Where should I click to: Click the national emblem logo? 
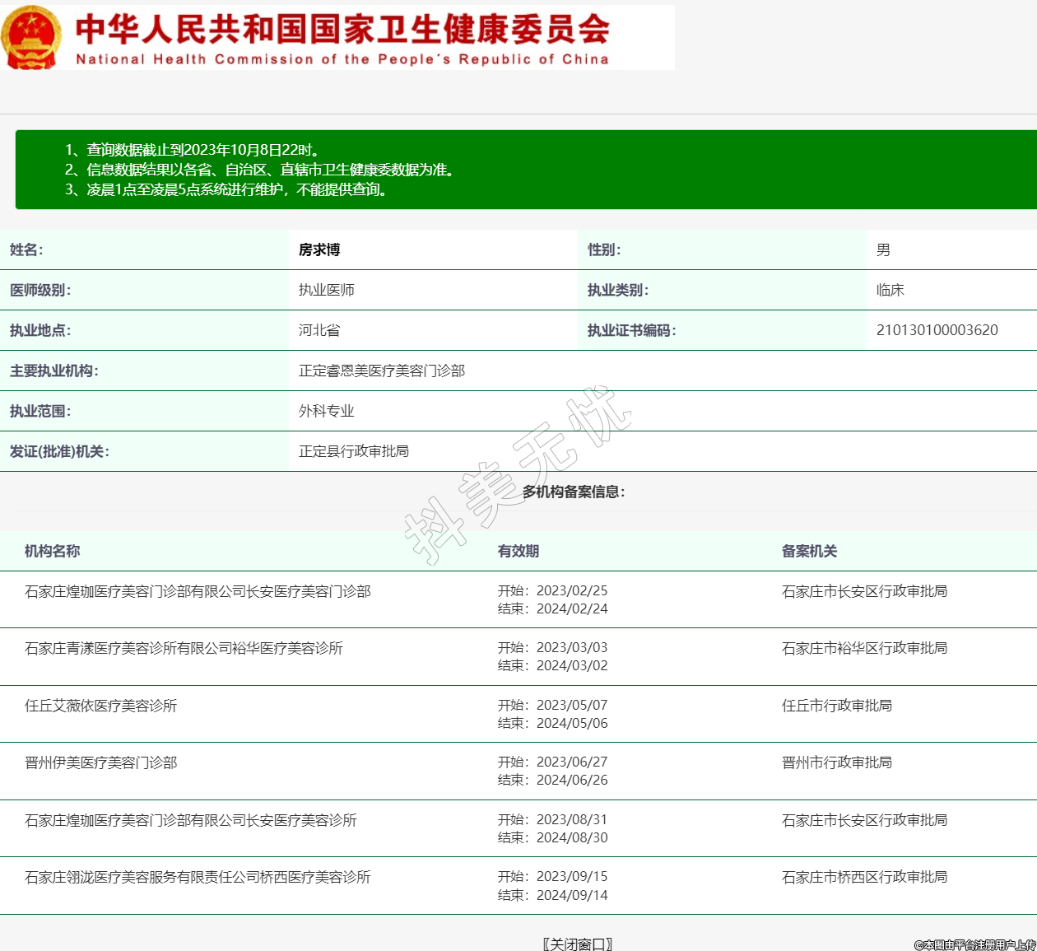31,38
